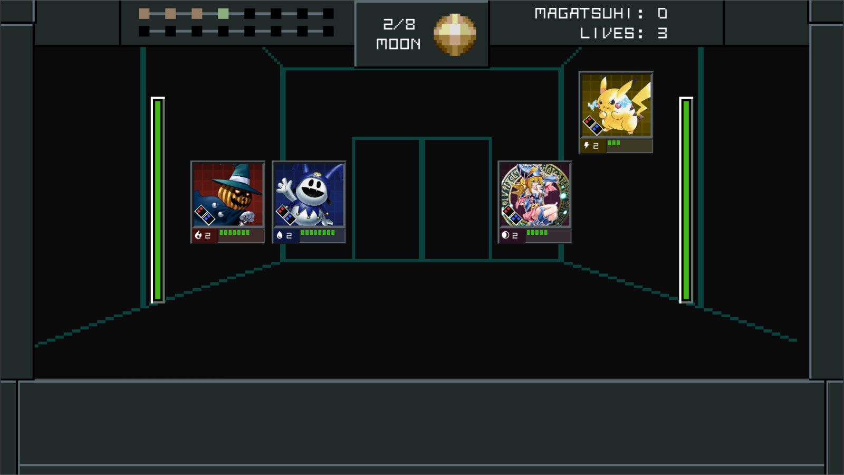Screen dimensions: 844x475
Task: Click the right vertical green gauge bar
Action: (686, 200)
